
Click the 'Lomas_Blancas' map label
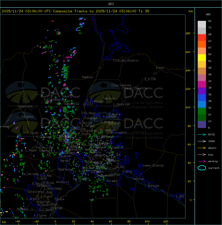(153, 165)
